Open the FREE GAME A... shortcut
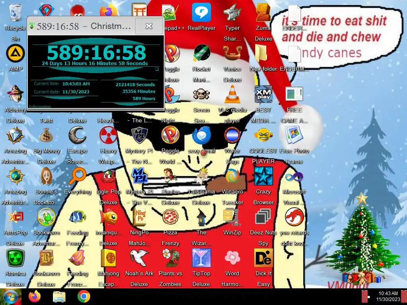The image size is (407, 305). [x=294, y=95]
